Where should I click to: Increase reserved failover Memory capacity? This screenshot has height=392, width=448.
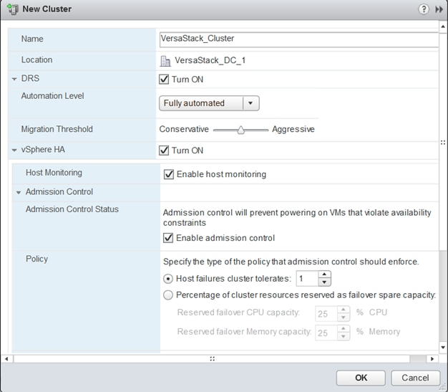click(344, 328)
